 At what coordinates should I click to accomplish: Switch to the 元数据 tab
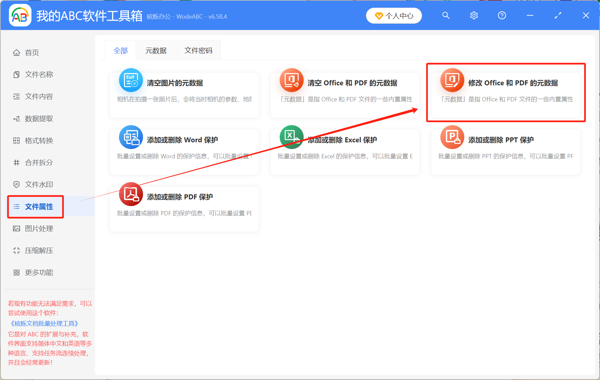pos(156,50)
